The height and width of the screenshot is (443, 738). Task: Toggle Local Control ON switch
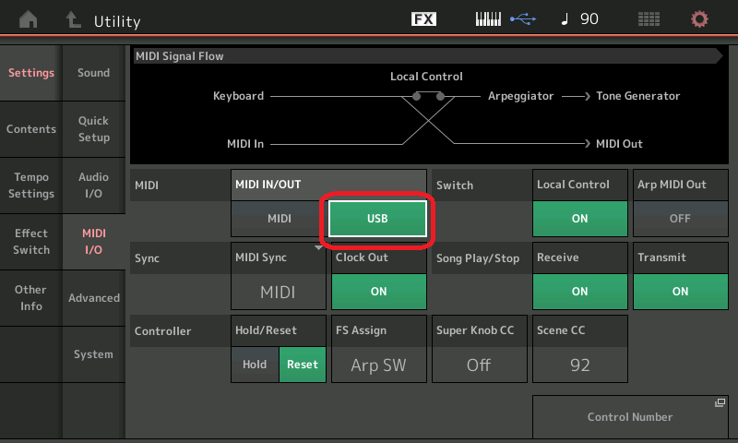[579, 219]
